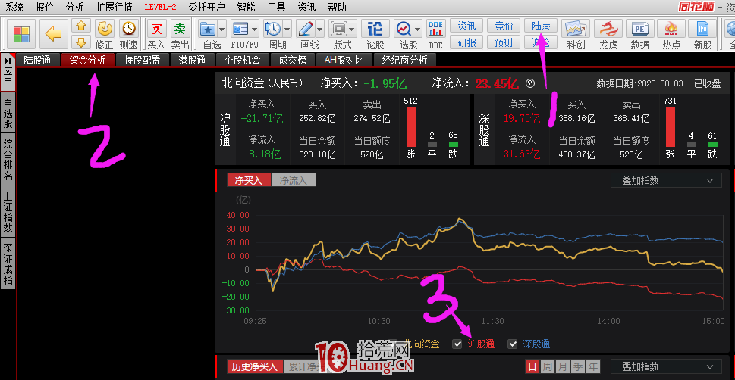The height and width of the screenshot is (380, 735).
Task: Switch to the 陆股通 tab
Action: click(x=37, y=60)
